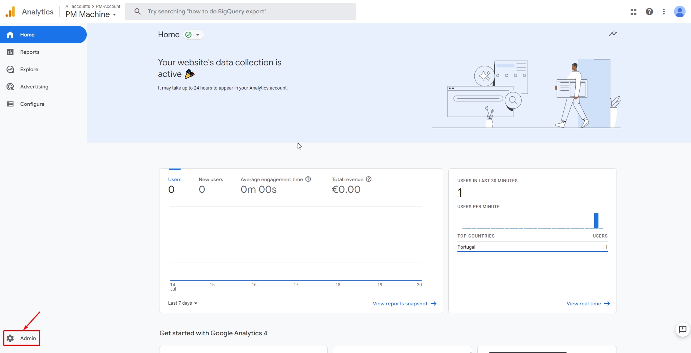Click the "TOP COUNTRIES" column header
The height and width of the screenshot is (353, 691).
coord(476,236)
